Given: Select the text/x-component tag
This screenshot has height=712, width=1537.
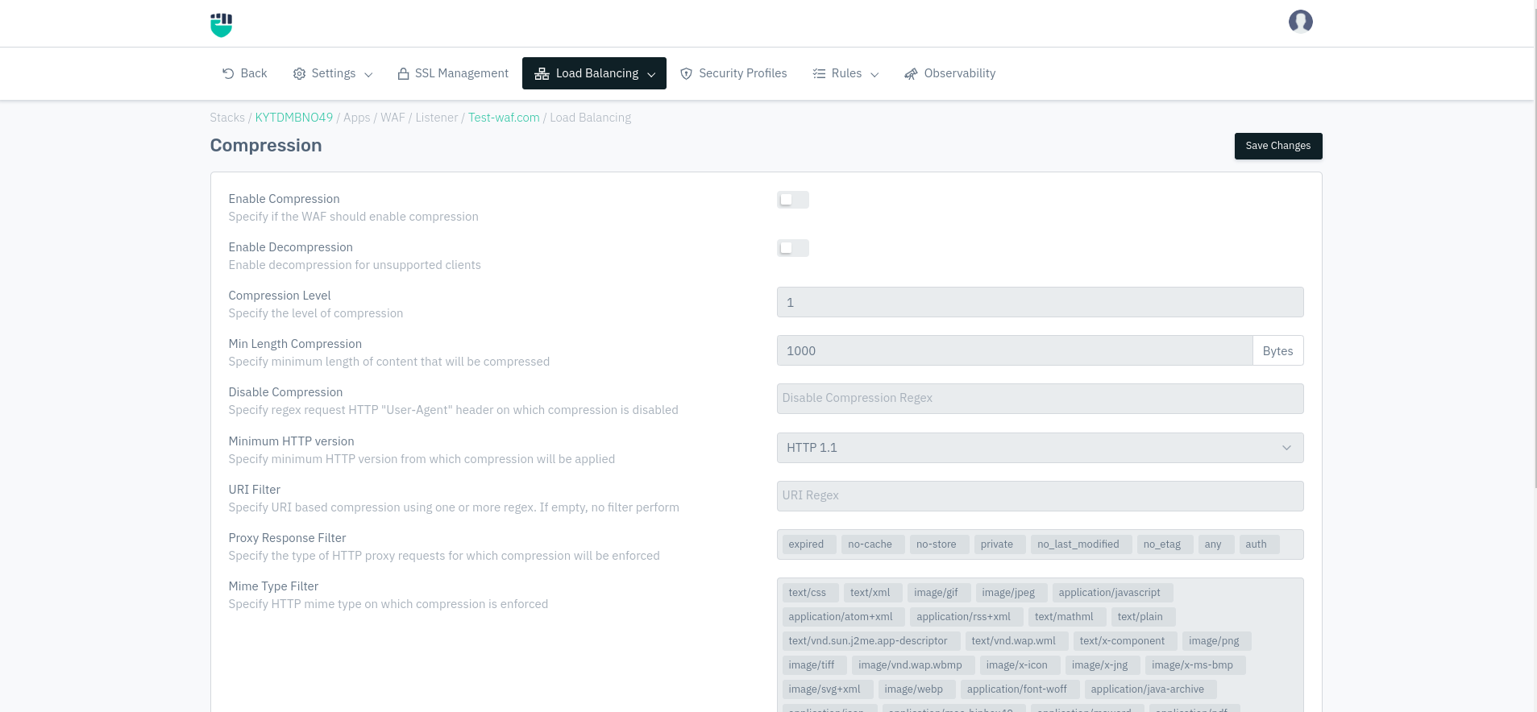Looking at the screenshot, I should pos(1125,641).
